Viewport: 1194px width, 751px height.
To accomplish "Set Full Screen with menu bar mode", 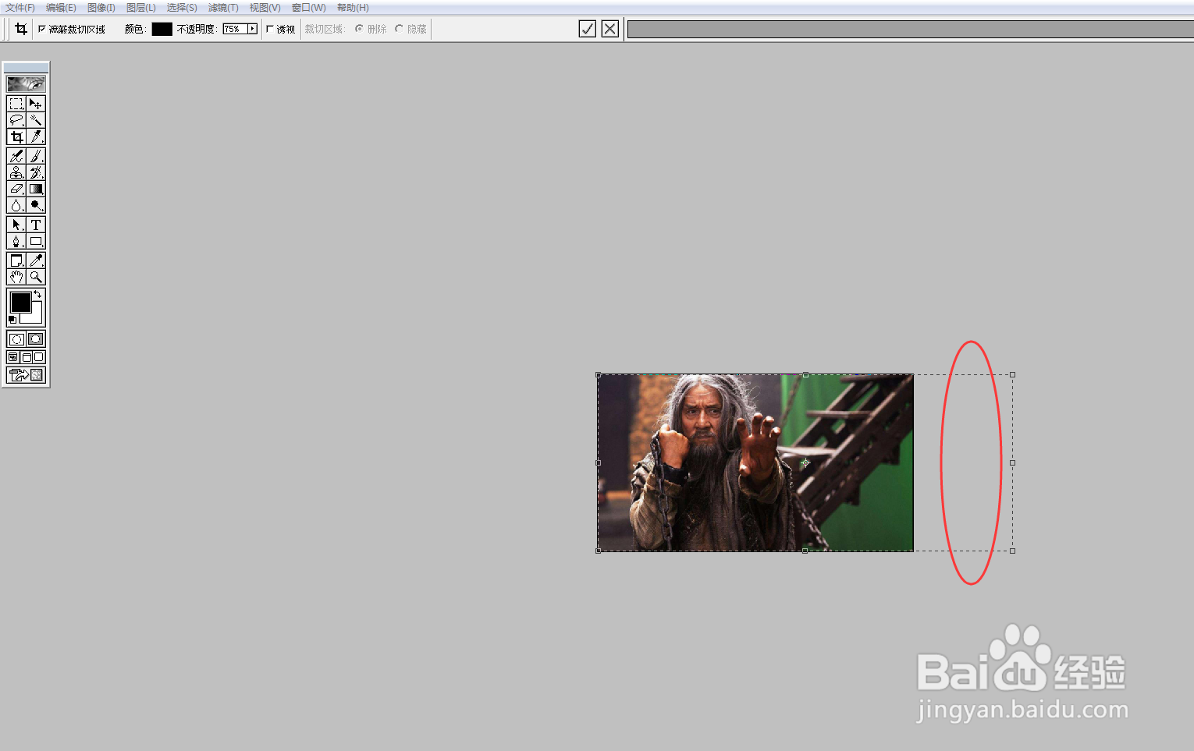I will 27,357.
